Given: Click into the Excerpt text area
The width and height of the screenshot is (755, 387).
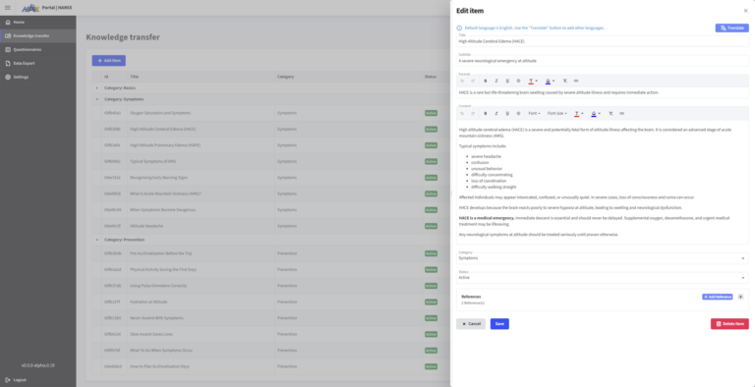Looking at the screenshot, I should 603,92.
